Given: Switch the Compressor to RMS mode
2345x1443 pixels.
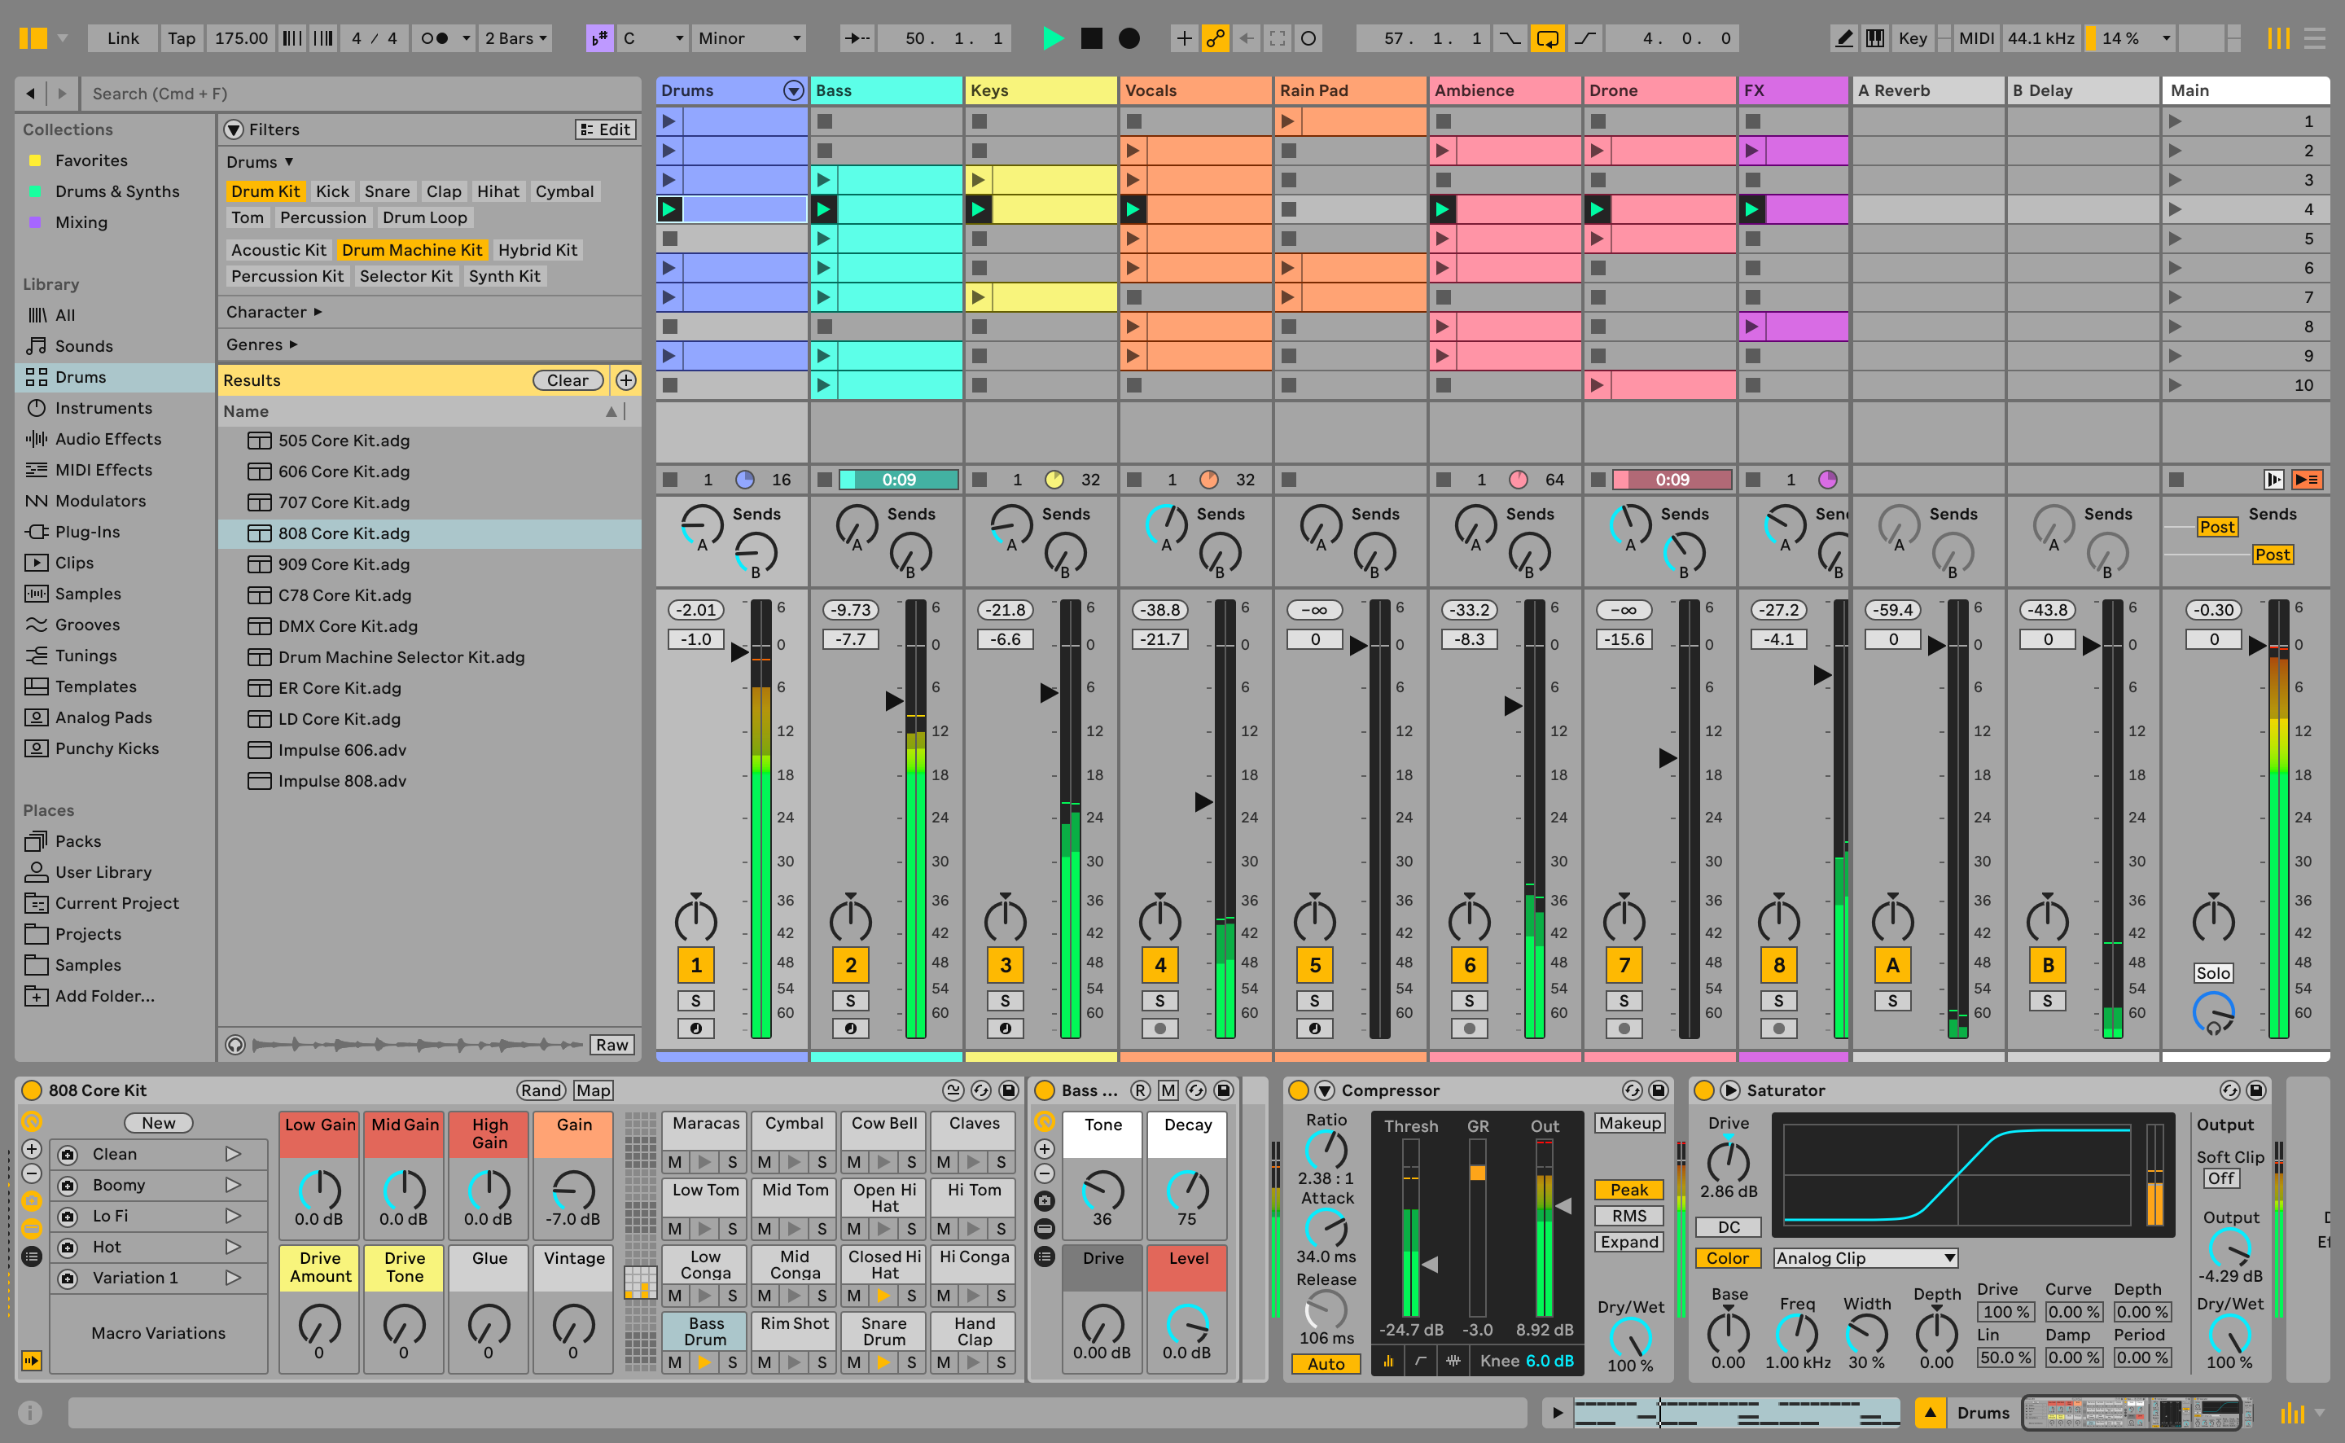Looking at the screenshot, I should [x=1629, y=1215].
